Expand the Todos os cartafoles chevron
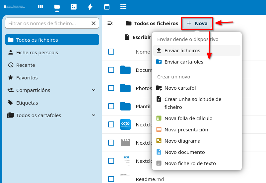This screenshot has height=183, width=266. (94, 115)
